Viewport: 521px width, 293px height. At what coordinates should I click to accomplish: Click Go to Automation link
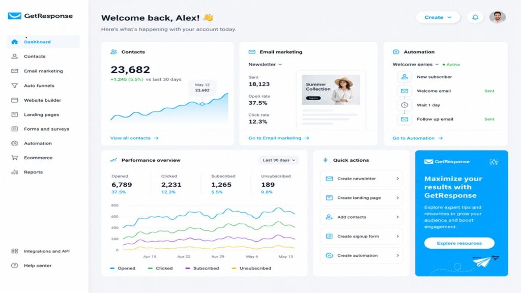tap(418, 138)
